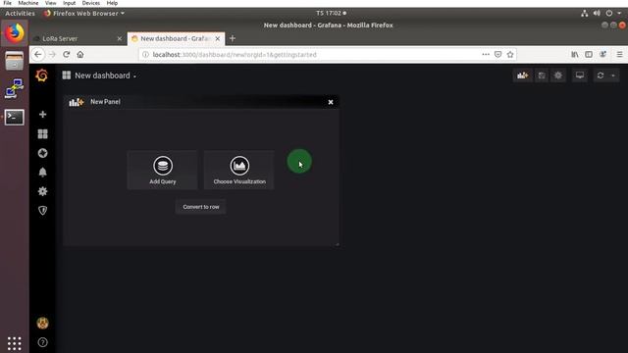Viewport: 628px width, 353px height.
Task: Open the Help question mark icon
Action: (x=42, y=342)
